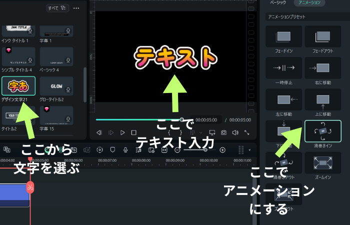Image resolution: width=350 pixels, height=225 pixels.
Task: Select the シンプル タイトル 4 thumbnail
Action: pyautogui.click(x=18, y=56)
